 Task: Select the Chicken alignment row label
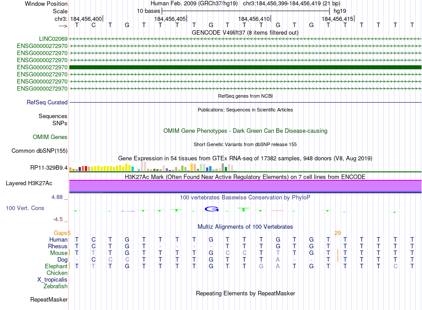click(57, 273)
